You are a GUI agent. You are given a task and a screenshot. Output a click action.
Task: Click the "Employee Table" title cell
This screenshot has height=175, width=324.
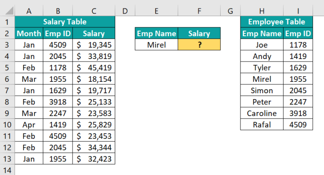pyautogui.click(x=276, y=22)
